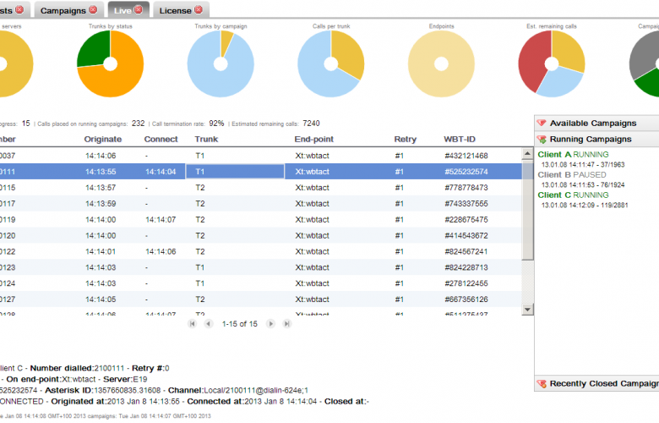659x423 pixels.
Task: Switch to the Live tab
Action: pos(123,10)
